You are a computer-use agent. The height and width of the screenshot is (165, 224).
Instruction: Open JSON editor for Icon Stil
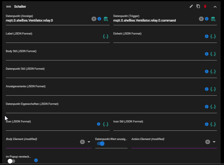(213, 124)
